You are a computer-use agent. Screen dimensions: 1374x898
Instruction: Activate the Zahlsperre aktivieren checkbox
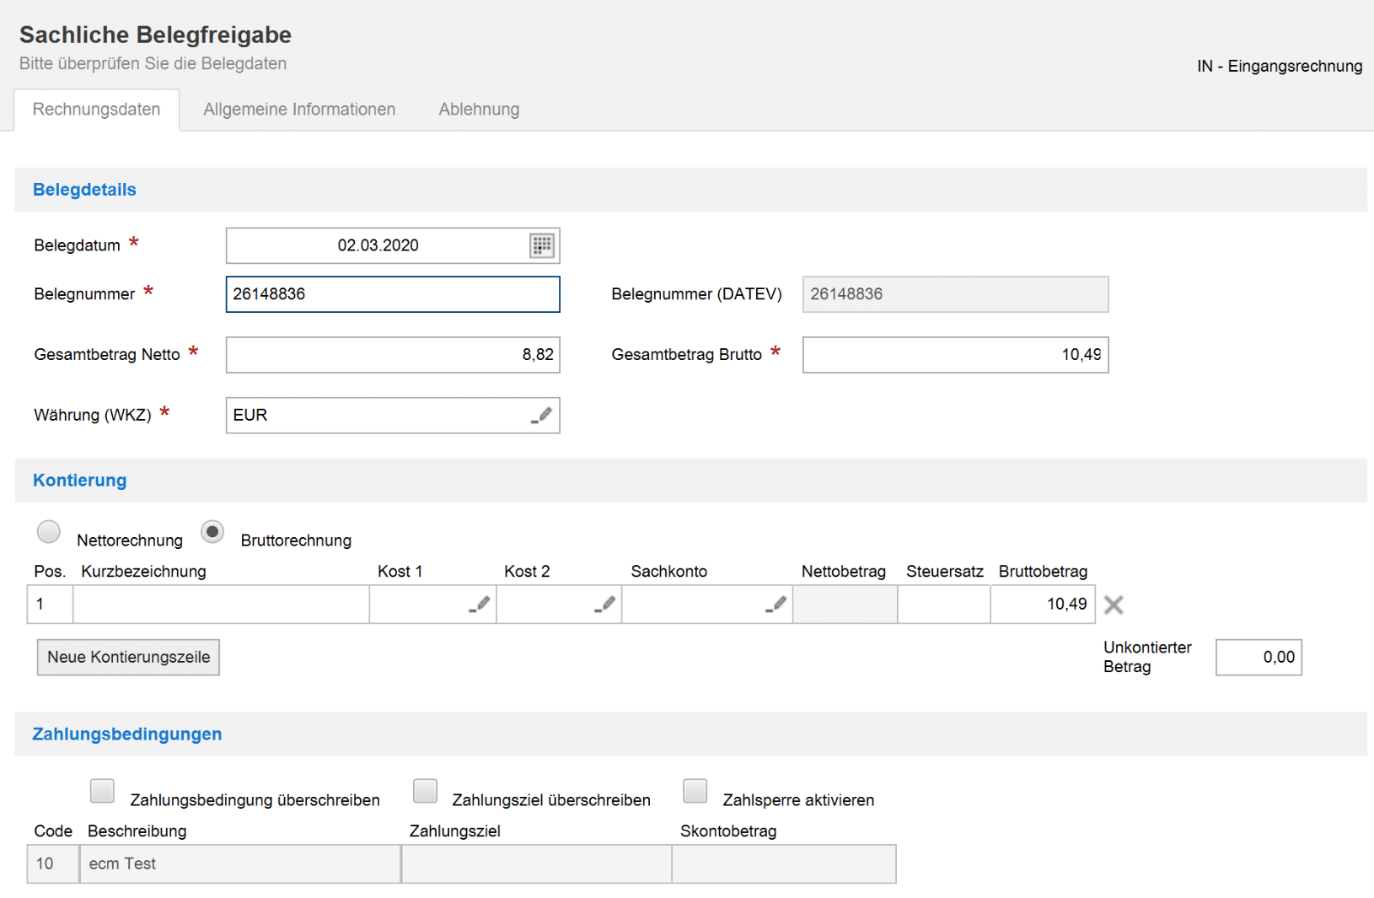pyautogui.click(x=695, y=791)
